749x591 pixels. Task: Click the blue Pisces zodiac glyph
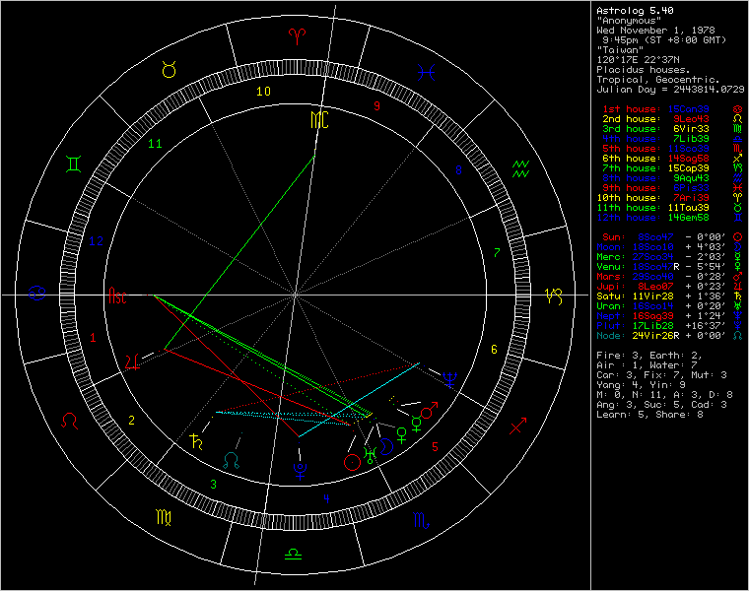tap(426, 71)
